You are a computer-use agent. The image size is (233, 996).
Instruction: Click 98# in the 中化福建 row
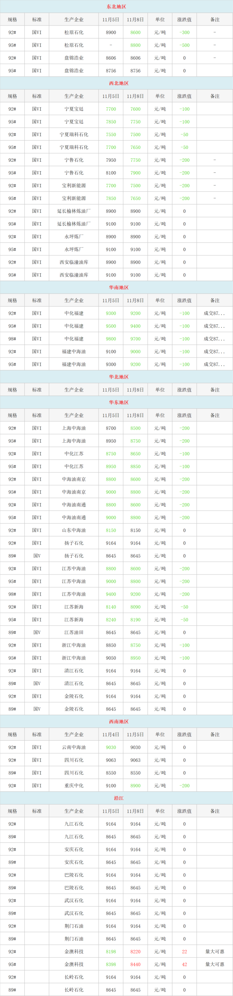12,339
